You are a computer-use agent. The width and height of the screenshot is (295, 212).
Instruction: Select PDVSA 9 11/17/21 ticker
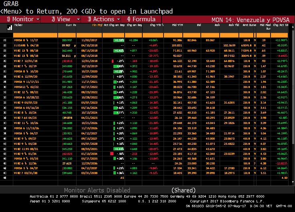click(26, 82)
